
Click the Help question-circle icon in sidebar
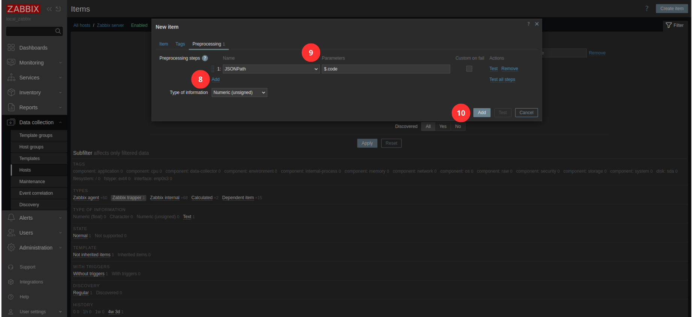coord(11,297)
